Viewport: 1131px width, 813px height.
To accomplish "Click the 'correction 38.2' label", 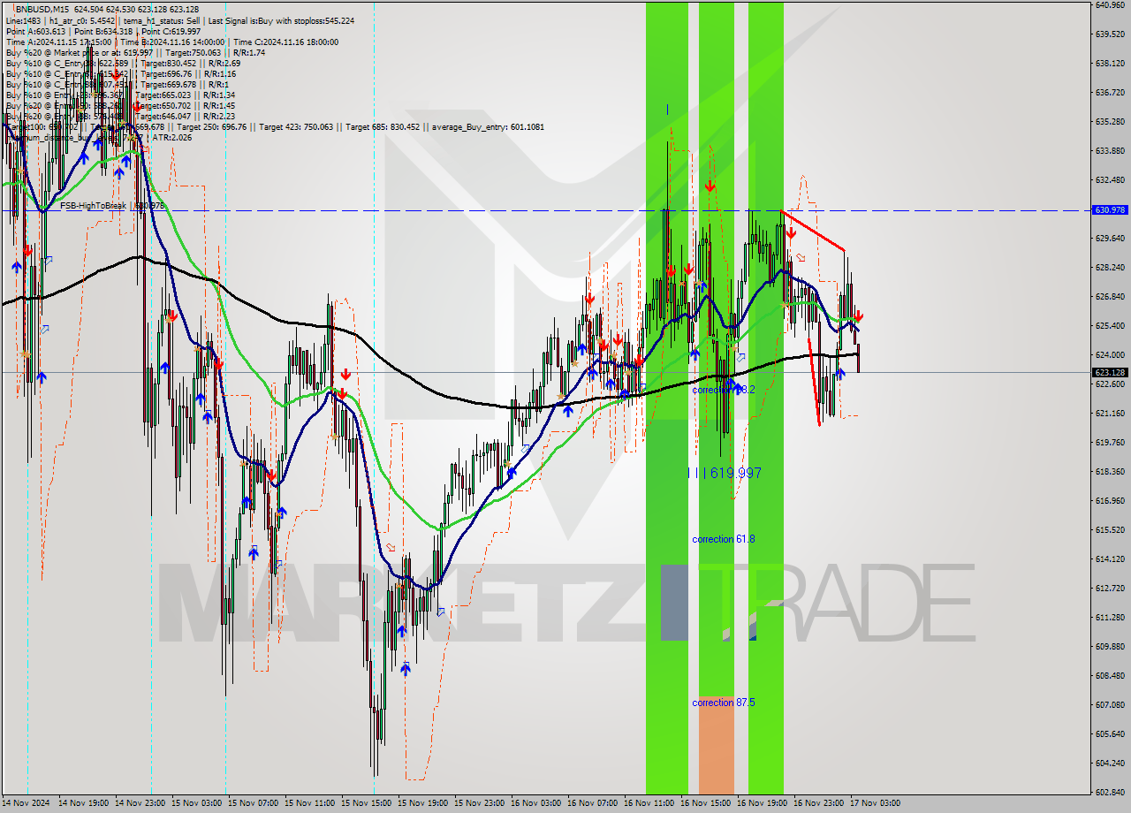I will coord(724,390).
